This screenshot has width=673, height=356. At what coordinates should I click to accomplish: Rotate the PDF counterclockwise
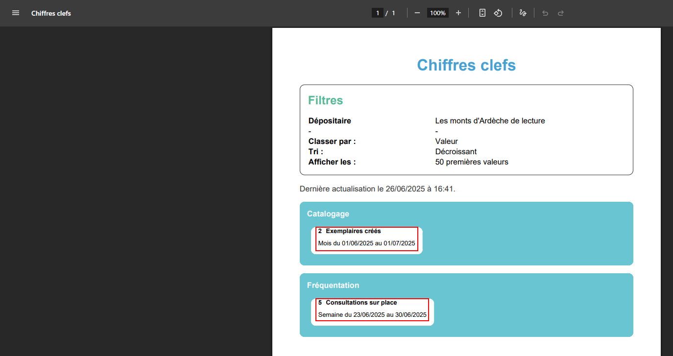[498, 13]
